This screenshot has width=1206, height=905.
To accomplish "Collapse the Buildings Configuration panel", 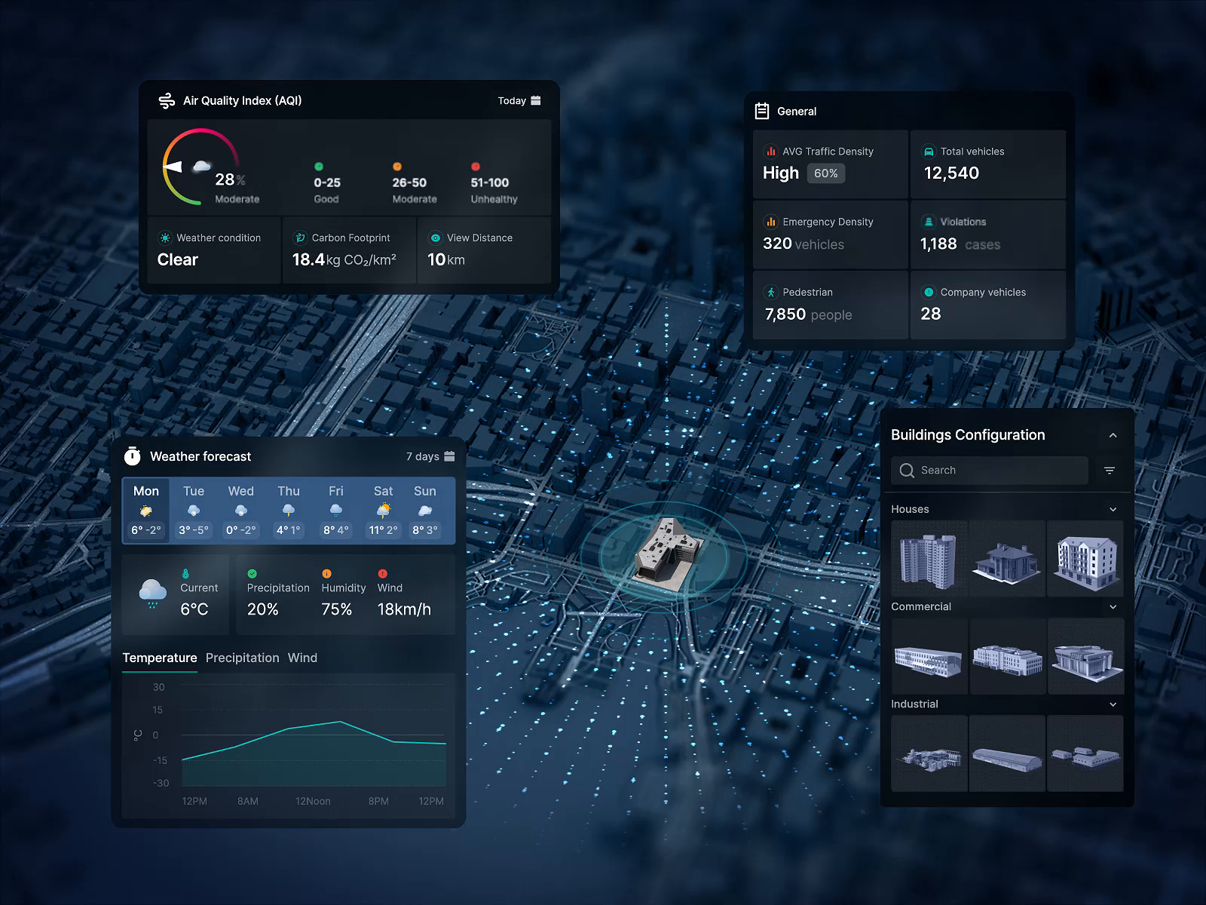I will pyautogui.click(x=1113, y=436).
